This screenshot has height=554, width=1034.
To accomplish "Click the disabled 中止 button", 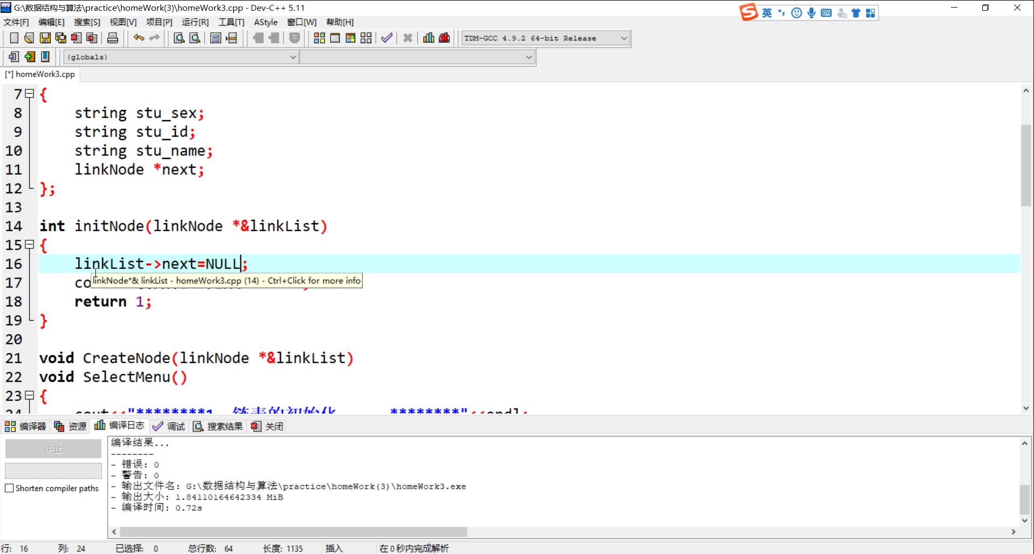I will pyautogui.click(x=53, y=448).
